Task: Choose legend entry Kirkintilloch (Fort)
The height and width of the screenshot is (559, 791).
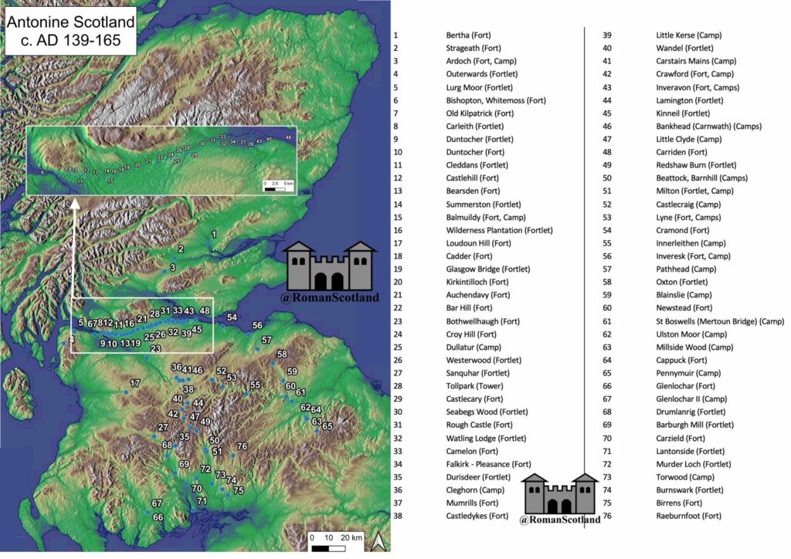Action: coord(477,282)
